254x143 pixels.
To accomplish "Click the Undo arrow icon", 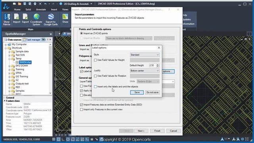I will [x=46, y=4].
